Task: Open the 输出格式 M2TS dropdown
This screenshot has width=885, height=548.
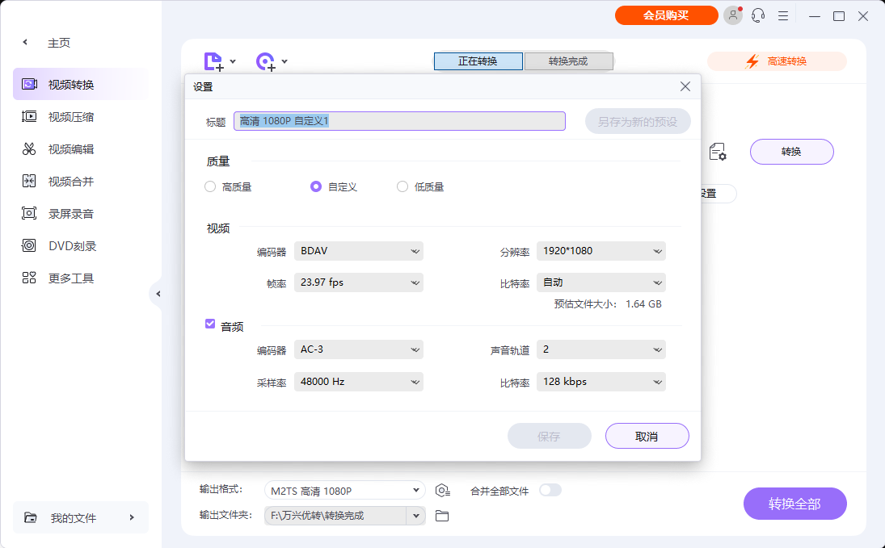Action: (344, 490)
